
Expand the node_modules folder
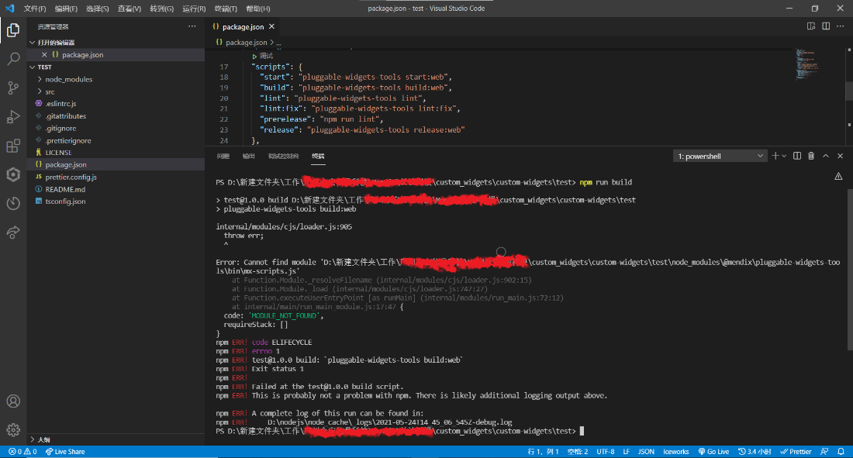click(68, 79)
